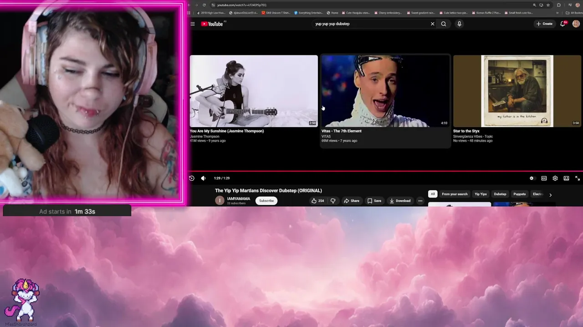Open the IAMYAMAMA channel name link
583x327 pixels.
239,198
